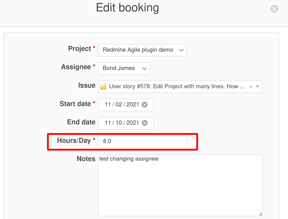Clear the Start date value
Image resolution: width=288 pixels, height=219 pixels.
click(x=145, y=105)
